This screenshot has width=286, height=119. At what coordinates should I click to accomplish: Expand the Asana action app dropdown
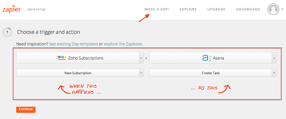(x=274, y=58)
